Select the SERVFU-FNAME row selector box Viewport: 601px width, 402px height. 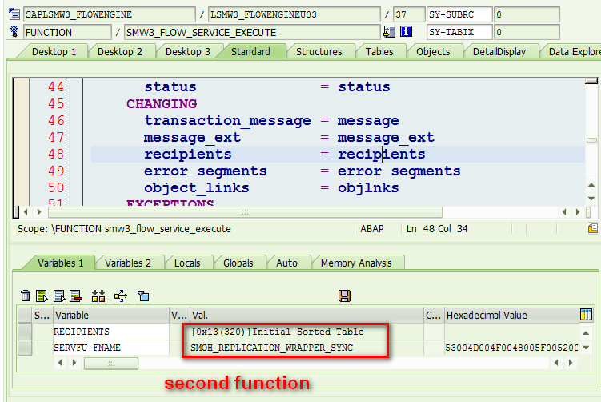(x=25, y=348)
